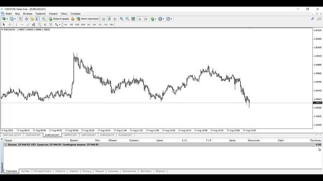The height and width of the screenshot is (181, 323).
Task: Open the Новости terminal tab
Action: tap(60, 171)
